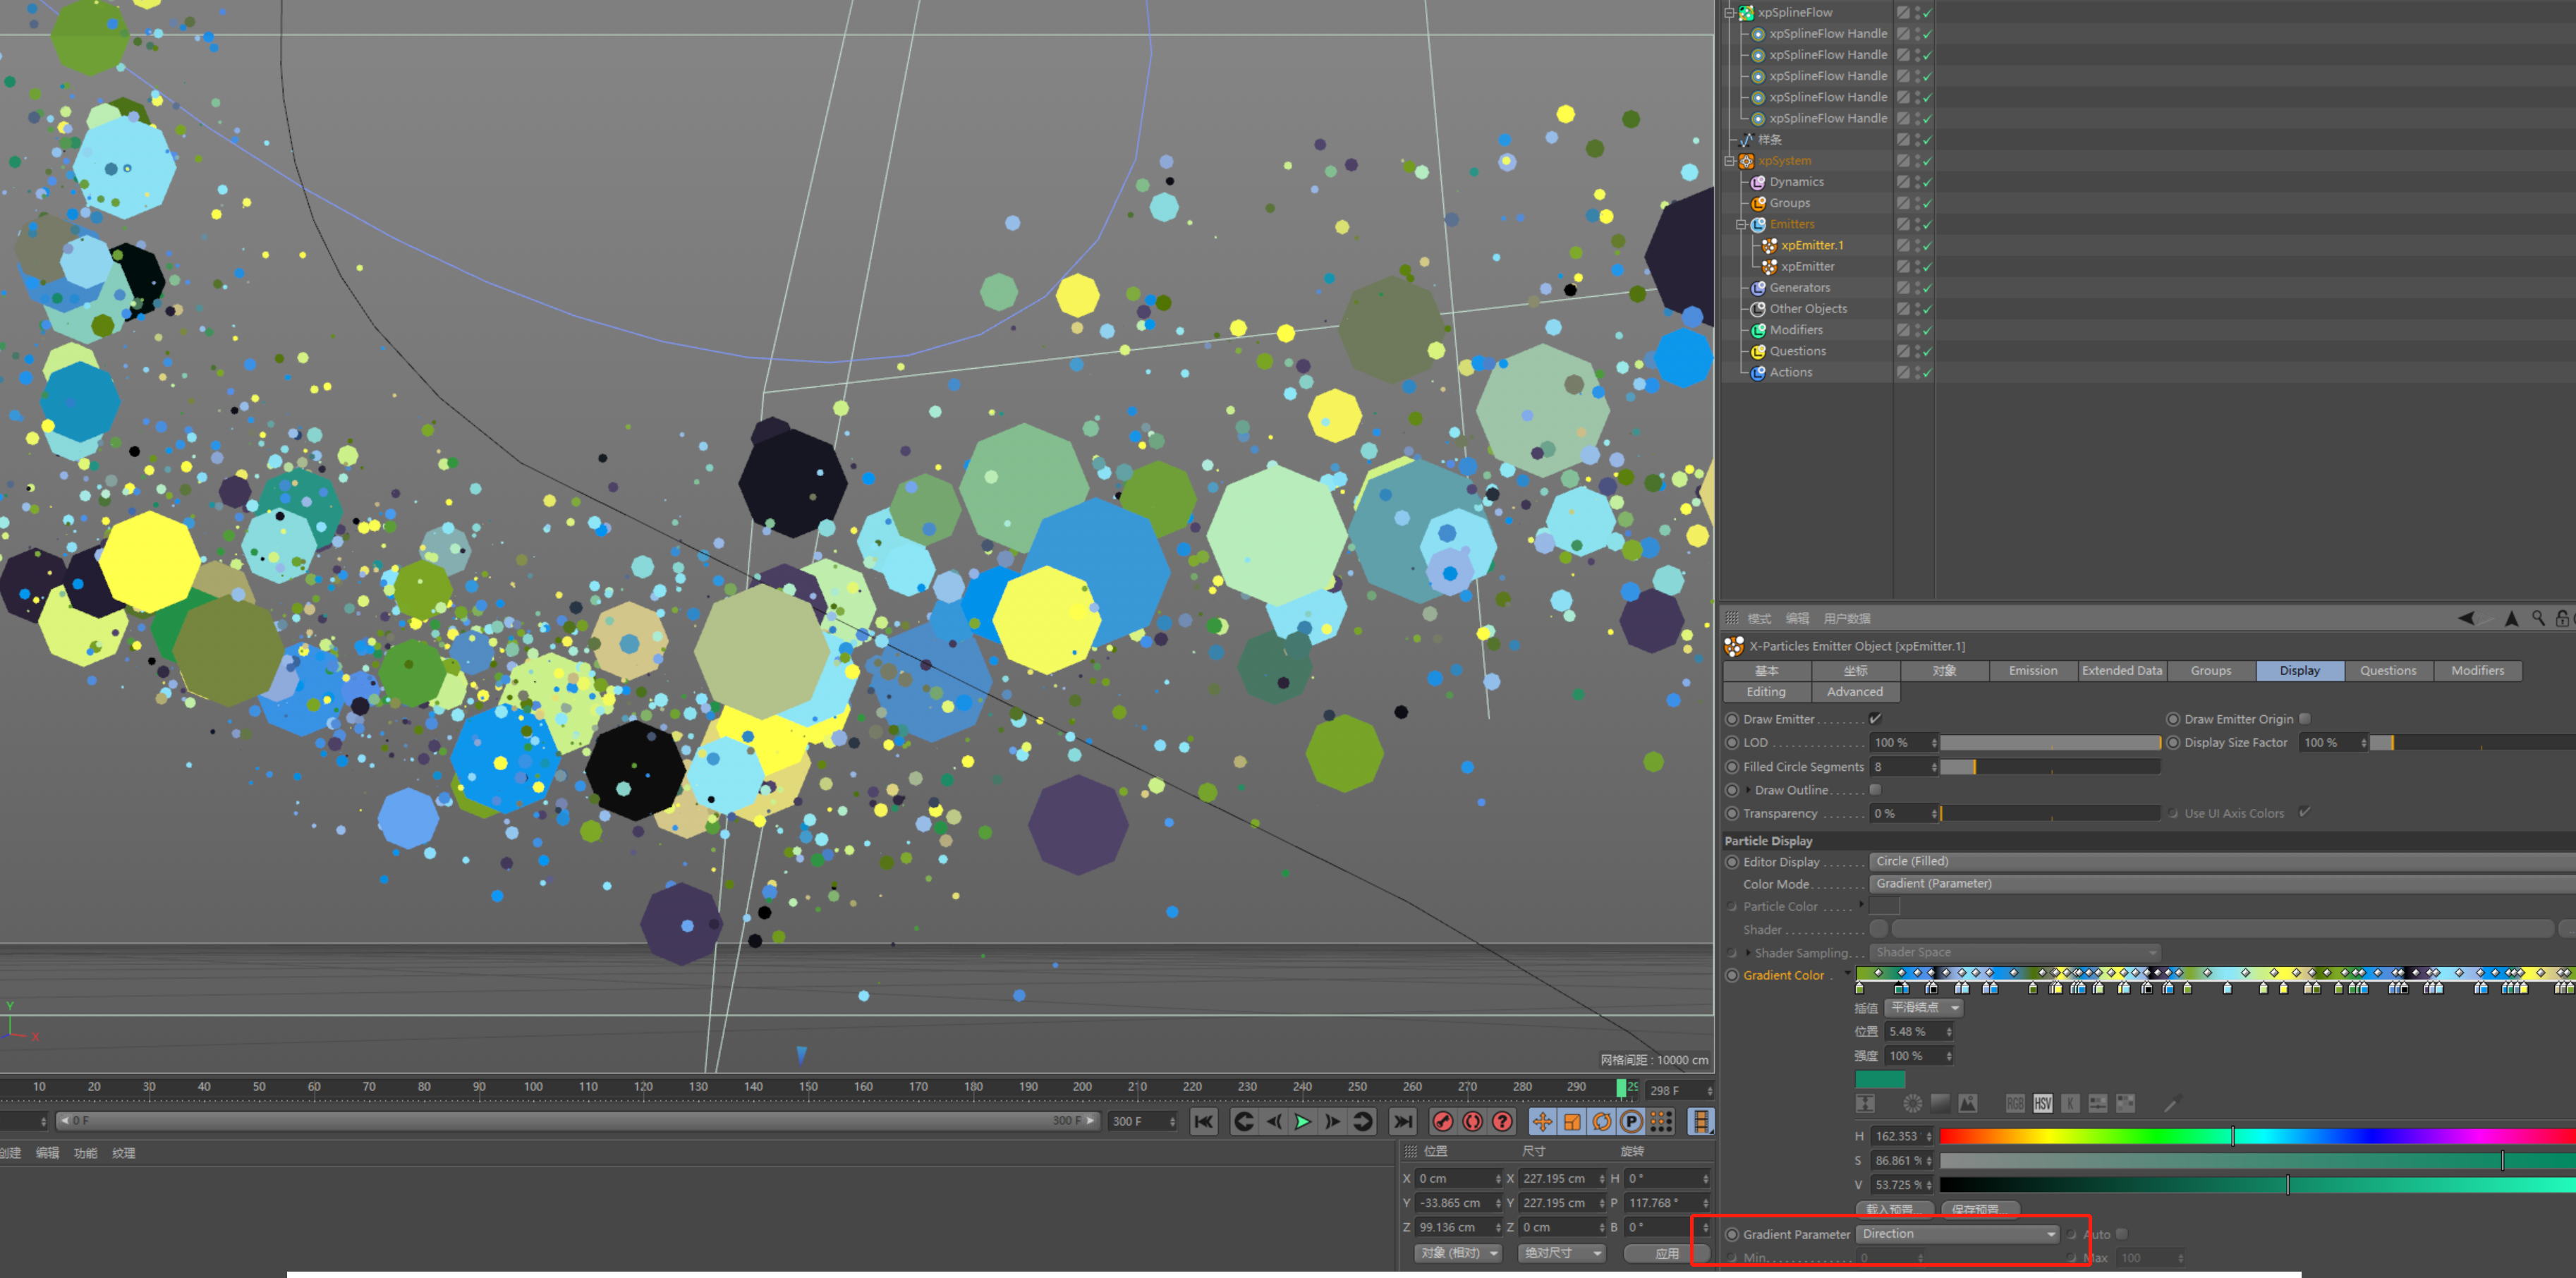Enable the Draw Outline checkbox
Image resolution: width=2576 pixels, height=1278 pixels.
point(1875,789)
